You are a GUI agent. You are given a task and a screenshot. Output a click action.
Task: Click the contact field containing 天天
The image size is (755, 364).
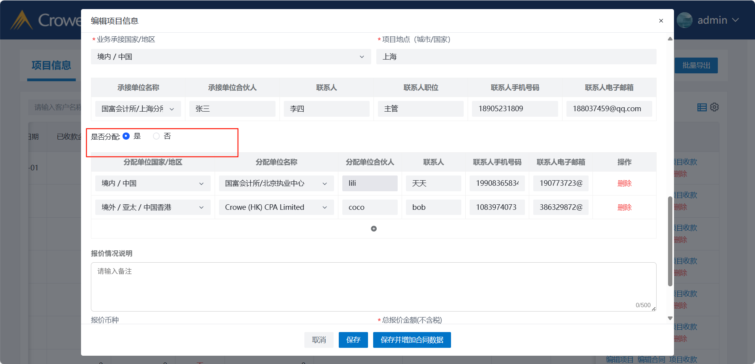point(434,183)
